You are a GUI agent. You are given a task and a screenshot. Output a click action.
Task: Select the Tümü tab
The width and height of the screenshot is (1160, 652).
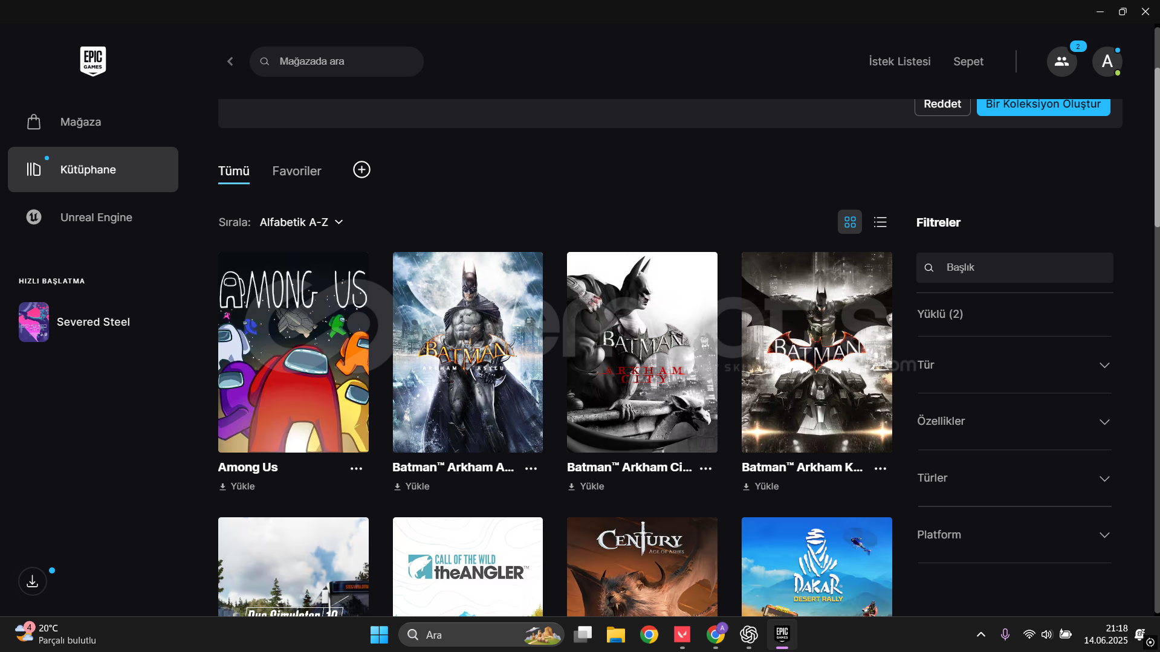[x=234, y=171]
